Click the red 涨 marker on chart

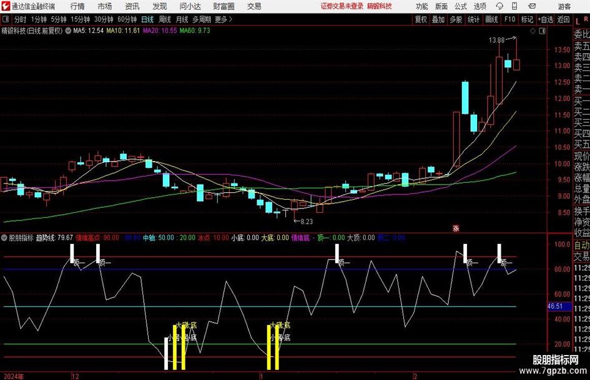[x=456, y=228]
